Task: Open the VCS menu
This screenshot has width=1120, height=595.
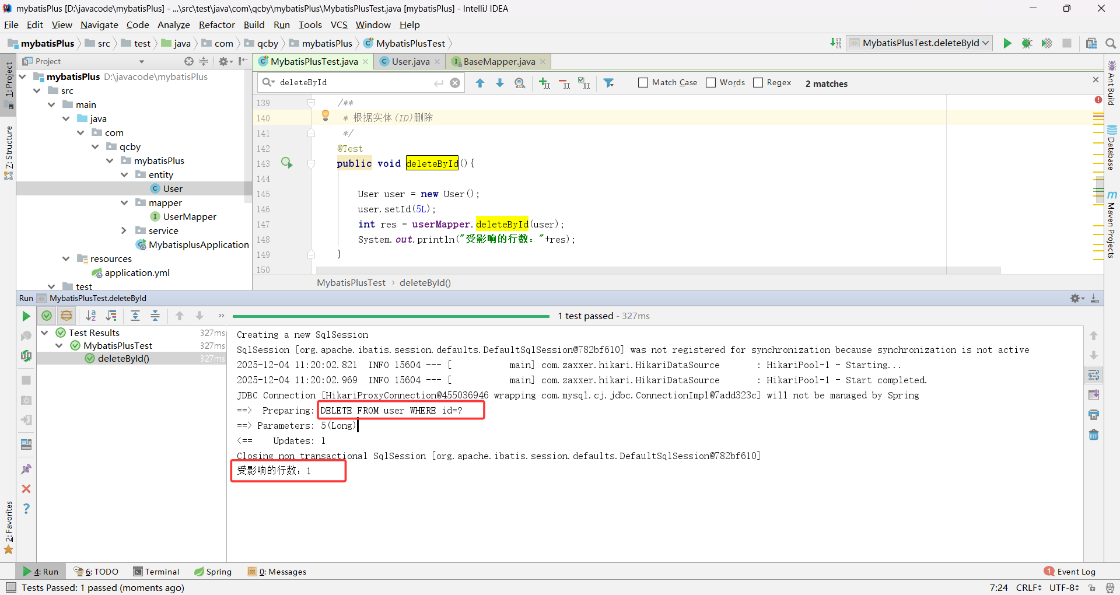Action: pos(339,24)
